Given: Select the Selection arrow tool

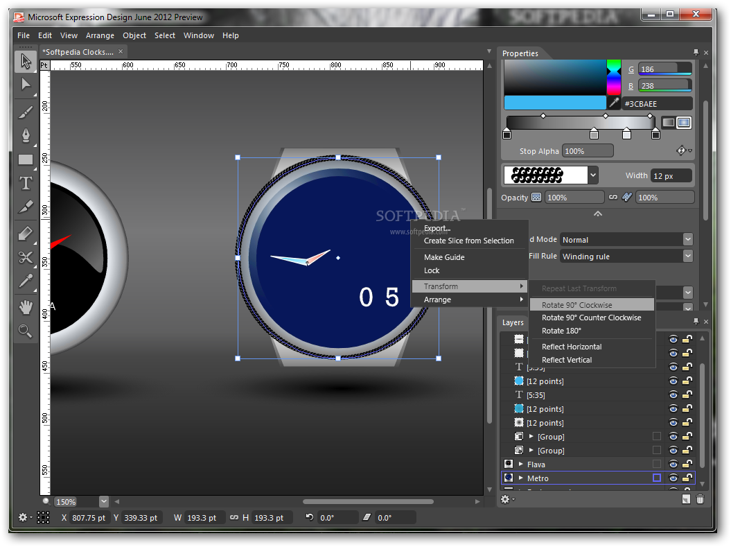Looking at the screenshot, I should (26, 61).
